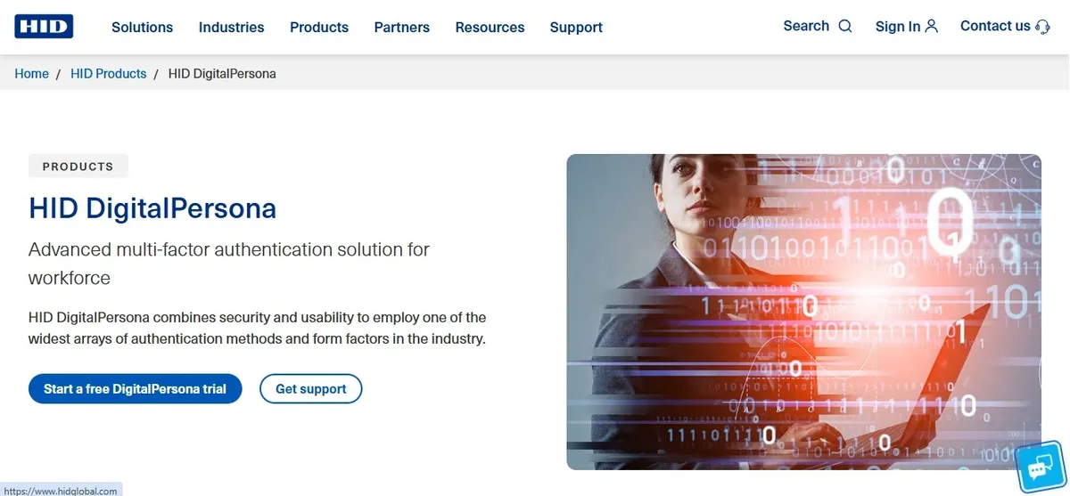Click the HID logo
Image resolution: width=1070 pixels, height=496 pixels.
point(44,27)
